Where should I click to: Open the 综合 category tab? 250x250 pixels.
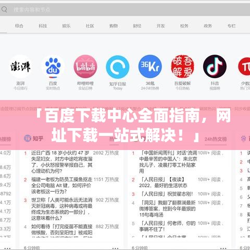coord(19,26)
